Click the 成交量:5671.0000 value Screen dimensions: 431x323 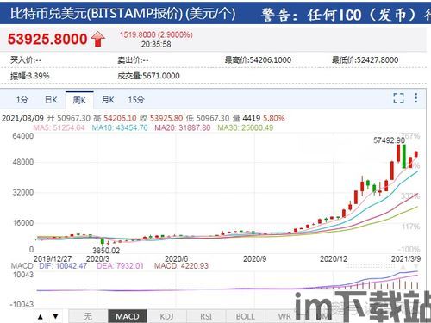pos(148,76)
